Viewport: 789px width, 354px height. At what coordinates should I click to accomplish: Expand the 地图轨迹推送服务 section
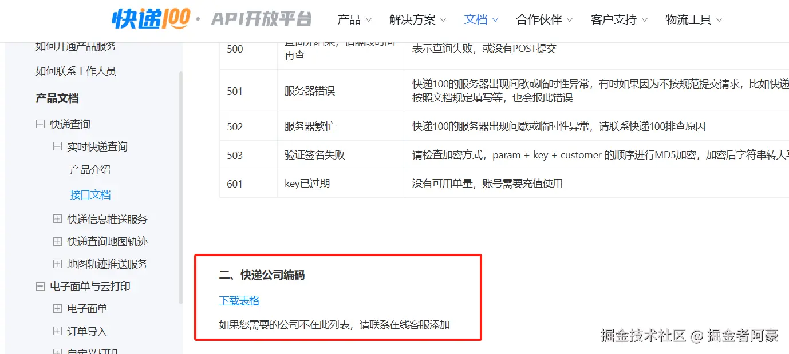57,264
